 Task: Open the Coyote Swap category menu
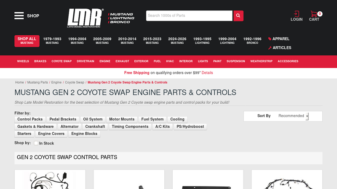pyautogui.click(x=62, y=61)
